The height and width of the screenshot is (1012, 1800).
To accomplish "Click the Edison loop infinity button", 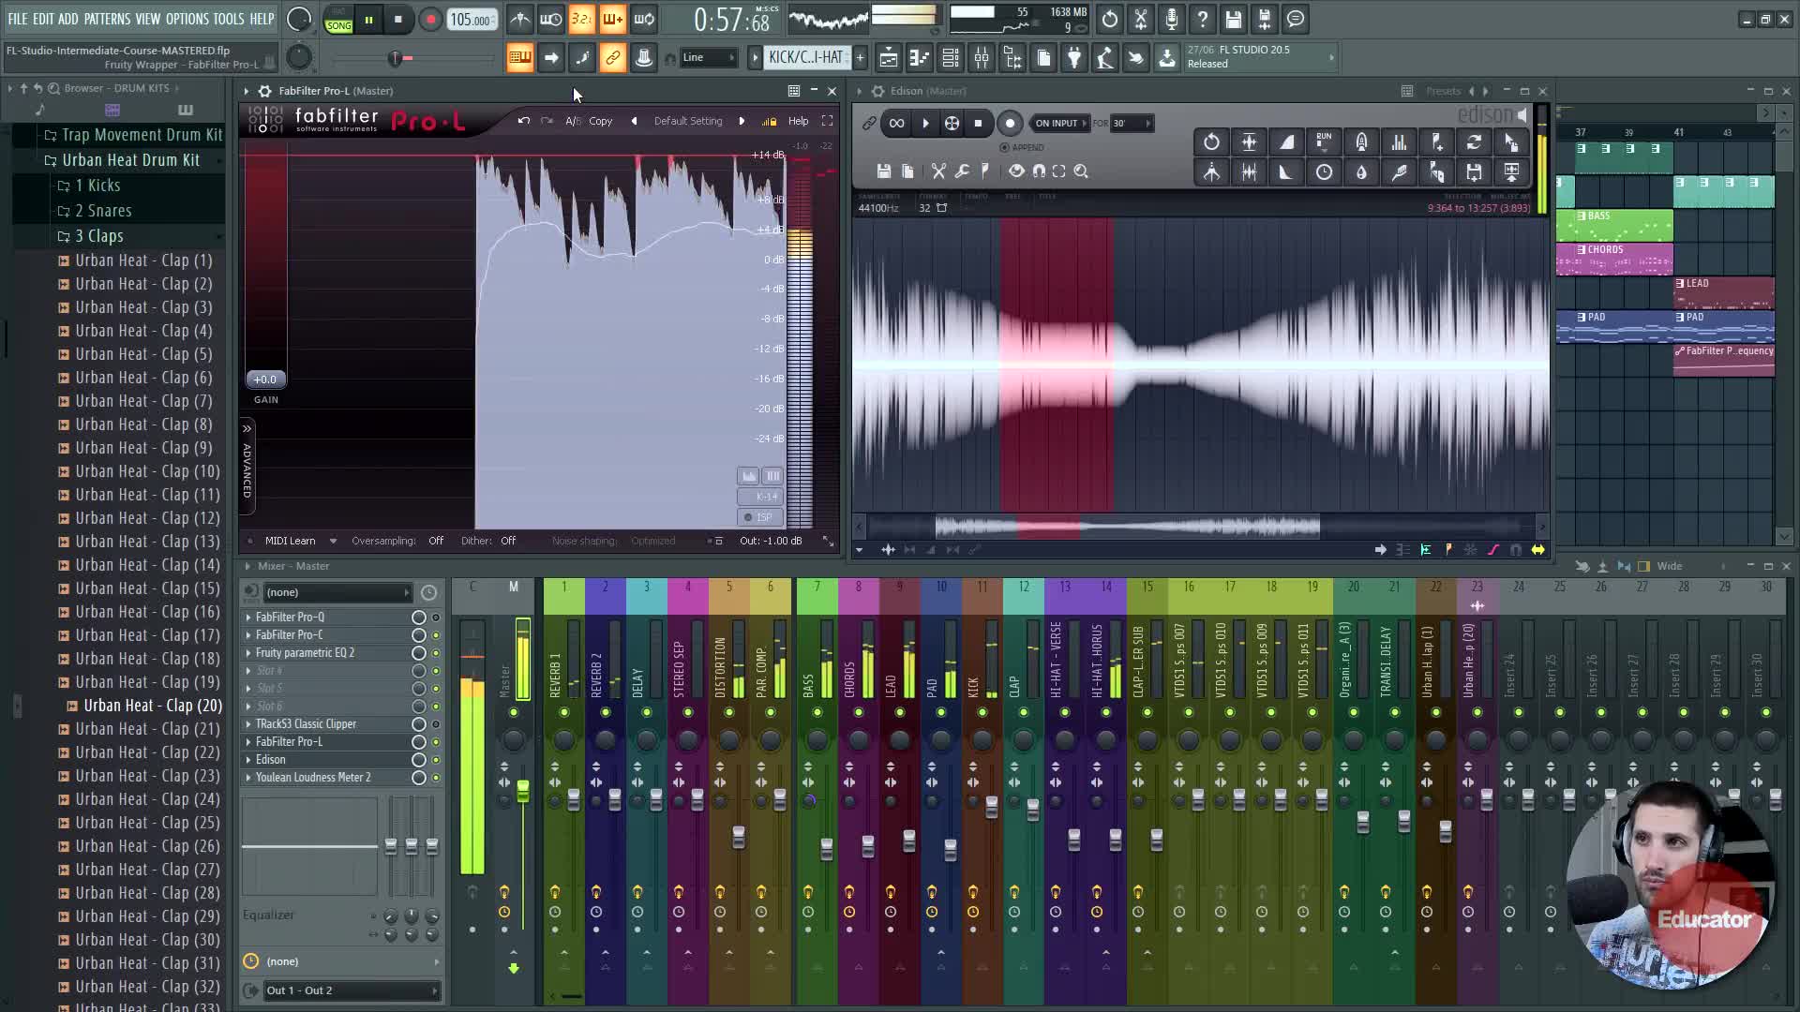I will (896, 124).
